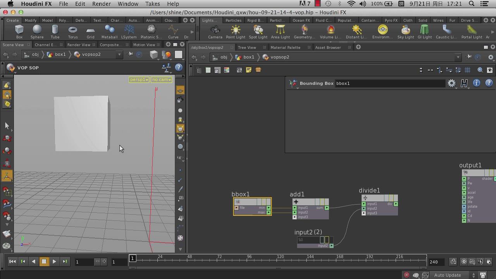Open Wi-Fi status menu
The height and width of the screenshot is (279, 496).
pos(351,4)
